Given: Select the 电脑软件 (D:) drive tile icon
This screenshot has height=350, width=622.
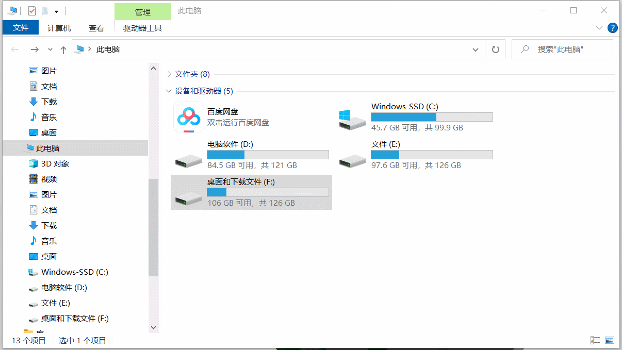Looking at the screenshot, I should [x=188, y=161].
